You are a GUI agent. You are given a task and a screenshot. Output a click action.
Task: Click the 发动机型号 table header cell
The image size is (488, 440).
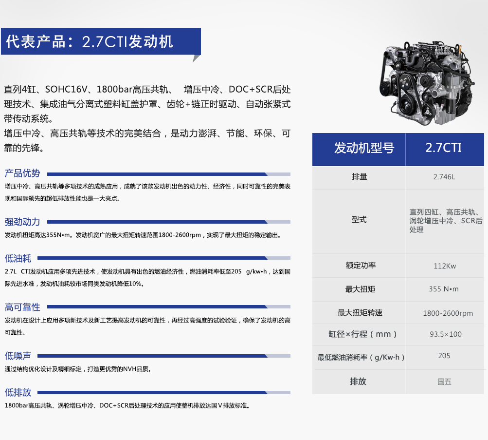tap(359, 149)
